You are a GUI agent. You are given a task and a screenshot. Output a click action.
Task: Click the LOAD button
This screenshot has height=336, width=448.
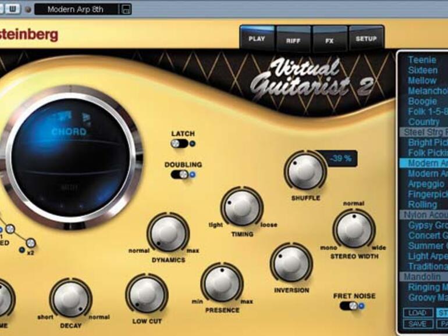[x=418, y=313]
